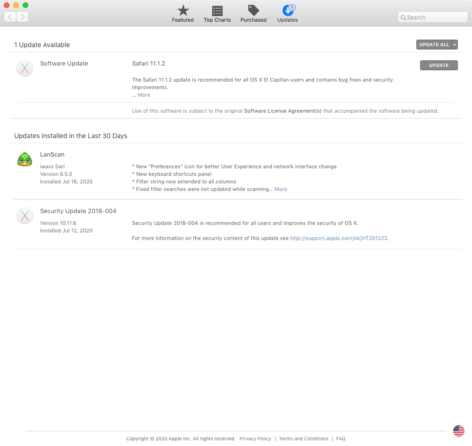The height and width of the screenshot is (446, 472).
Task: Open the UPDATE ALL dropdown arrow
Action: click(x=455, y=44)
